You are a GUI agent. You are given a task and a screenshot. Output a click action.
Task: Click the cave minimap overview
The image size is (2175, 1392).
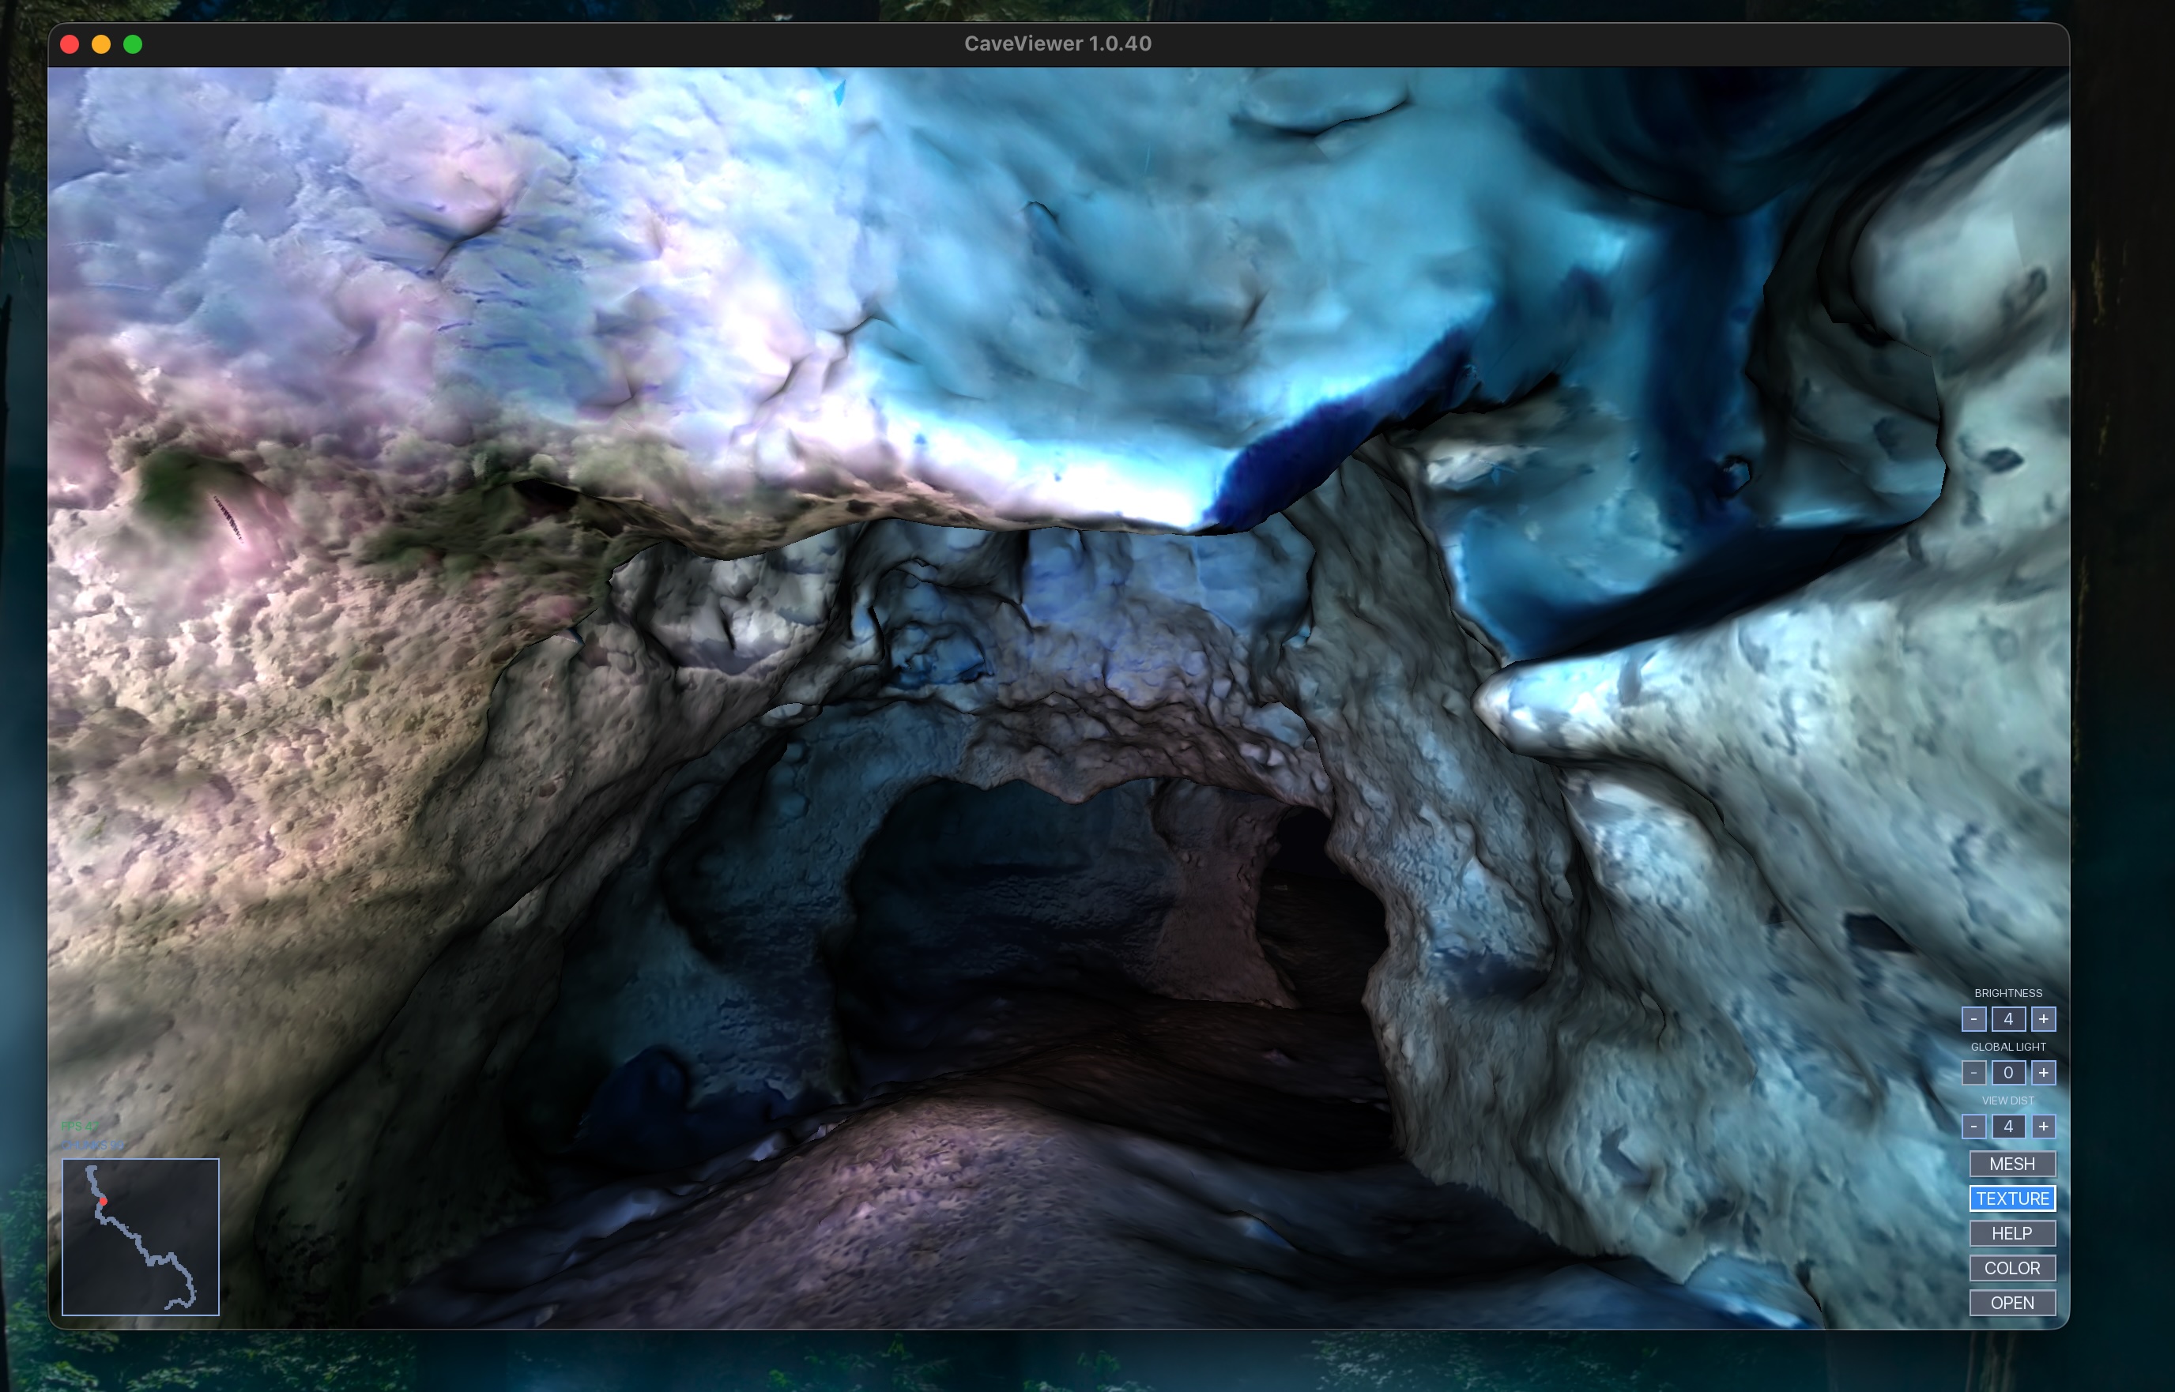point(140,1236)
